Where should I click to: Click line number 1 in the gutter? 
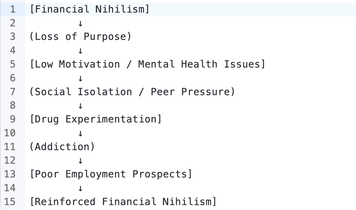[x=13, y=9]
